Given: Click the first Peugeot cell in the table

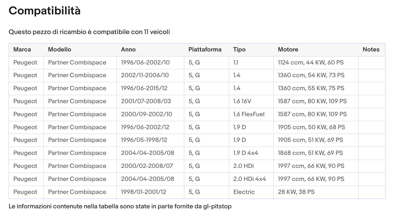Looking at the screenshot, I should 25,62.
